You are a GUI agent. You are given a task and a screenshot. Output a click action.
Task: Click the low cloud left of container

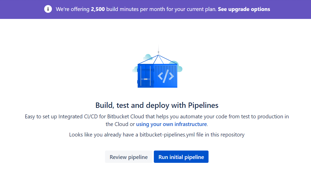click(135, 69)
